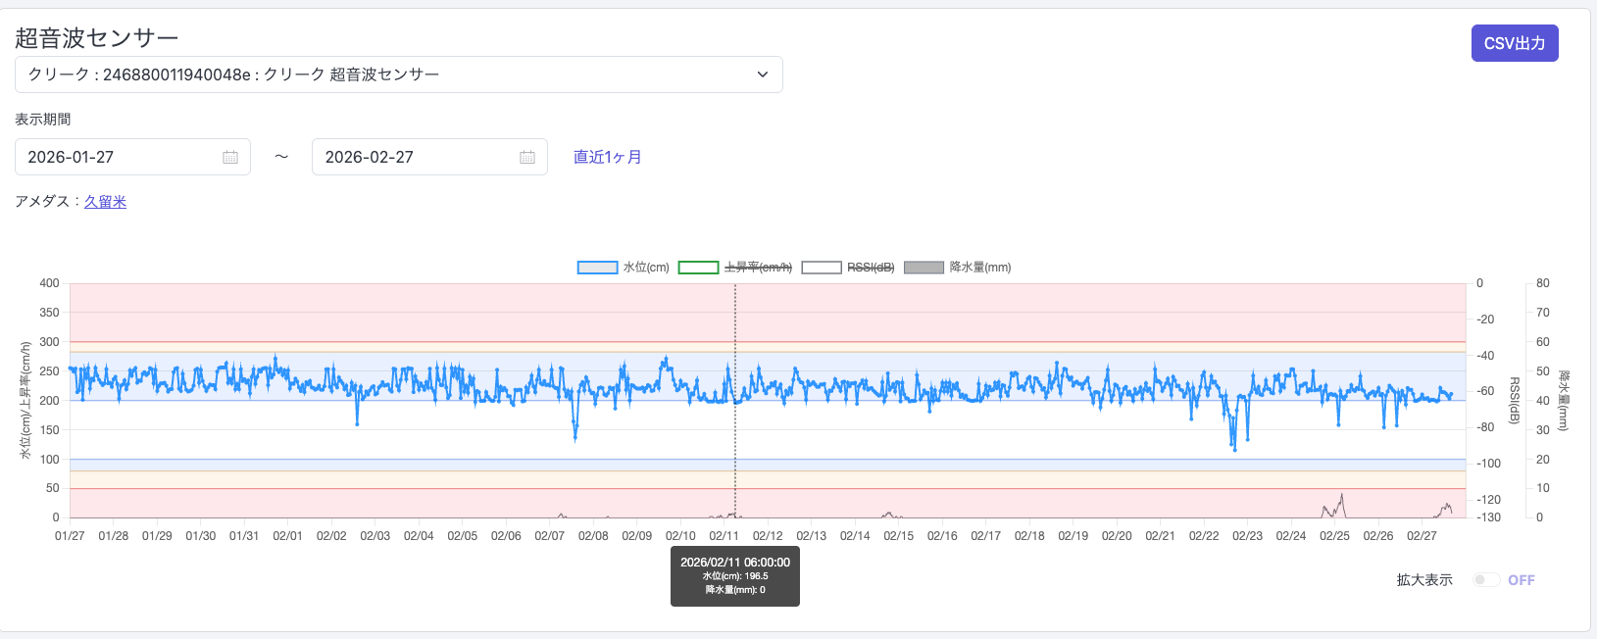Click the end date calendar icon

coord(527,157)
